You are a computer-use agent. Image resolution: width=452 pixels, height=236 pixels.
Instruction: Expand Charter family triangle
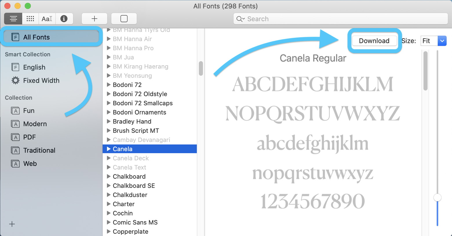coord(109,204)
